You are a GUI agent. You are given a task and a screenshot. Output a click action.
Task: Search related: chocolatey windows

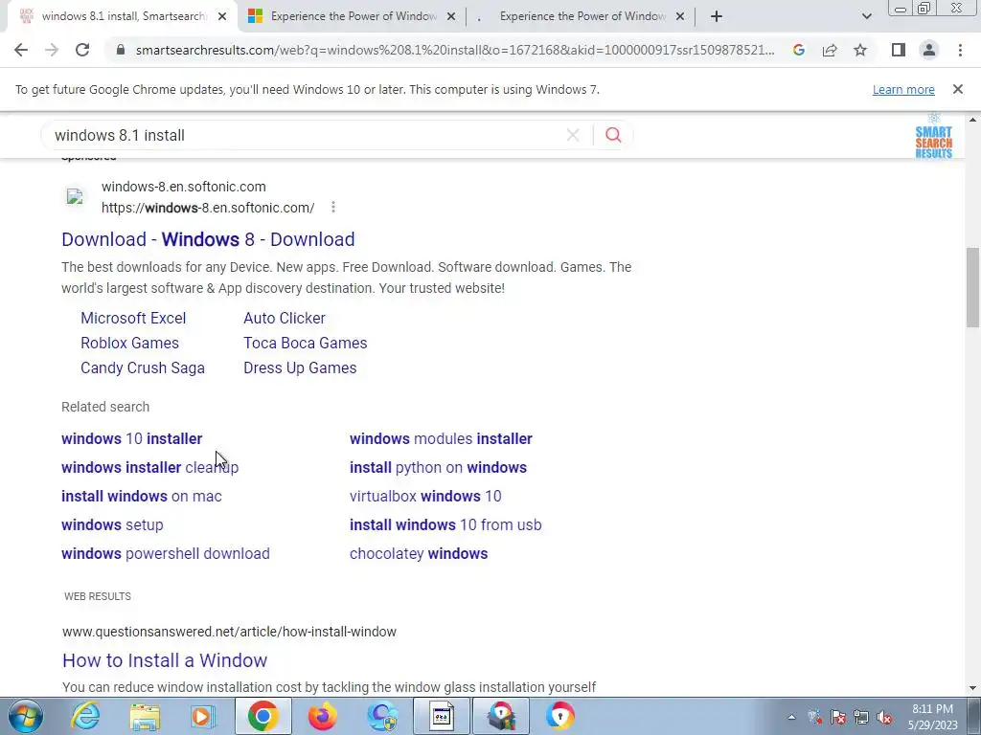[420, 554]
